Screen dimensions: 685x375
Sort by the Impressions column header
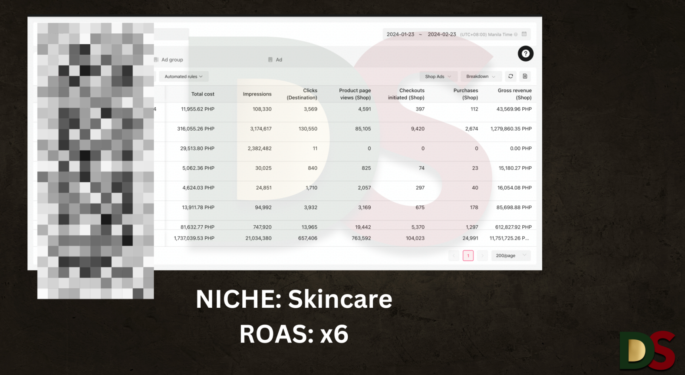257,94
